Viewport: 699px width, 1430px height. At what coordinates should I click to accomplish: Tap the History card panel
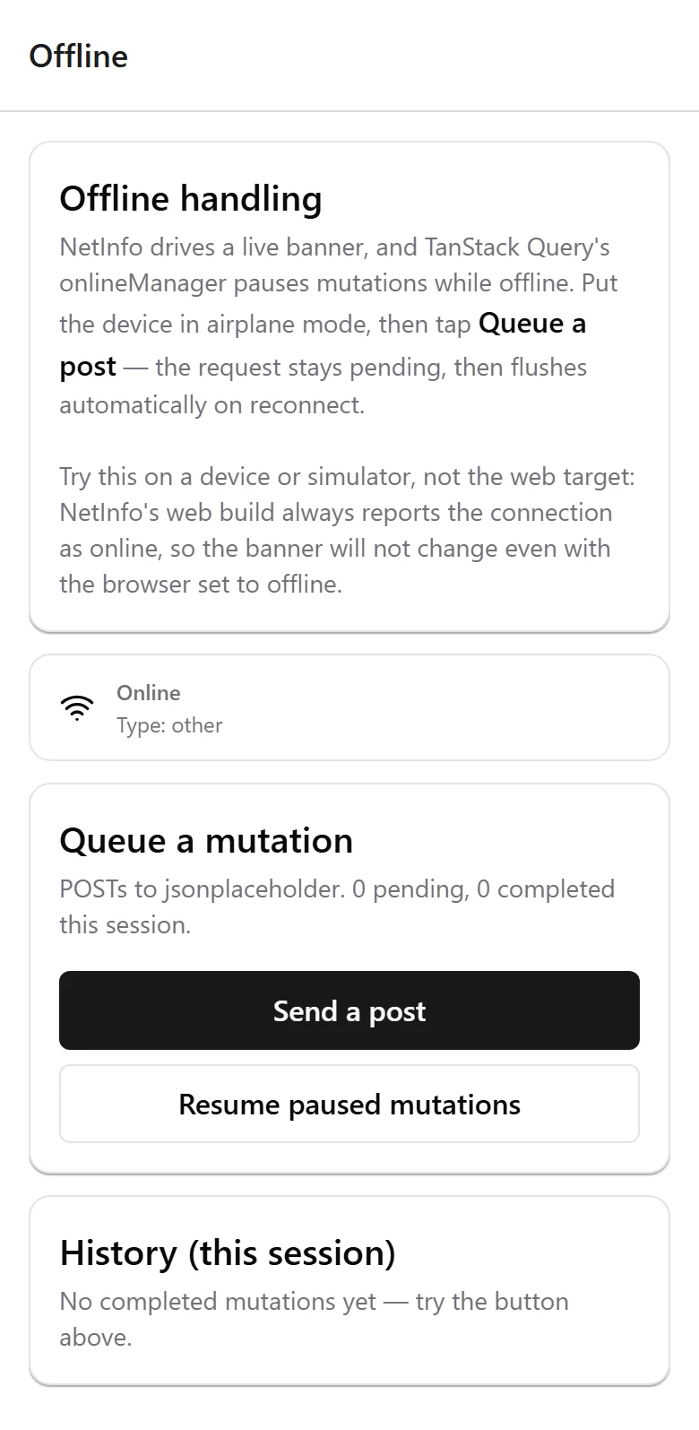(349, 1291)
